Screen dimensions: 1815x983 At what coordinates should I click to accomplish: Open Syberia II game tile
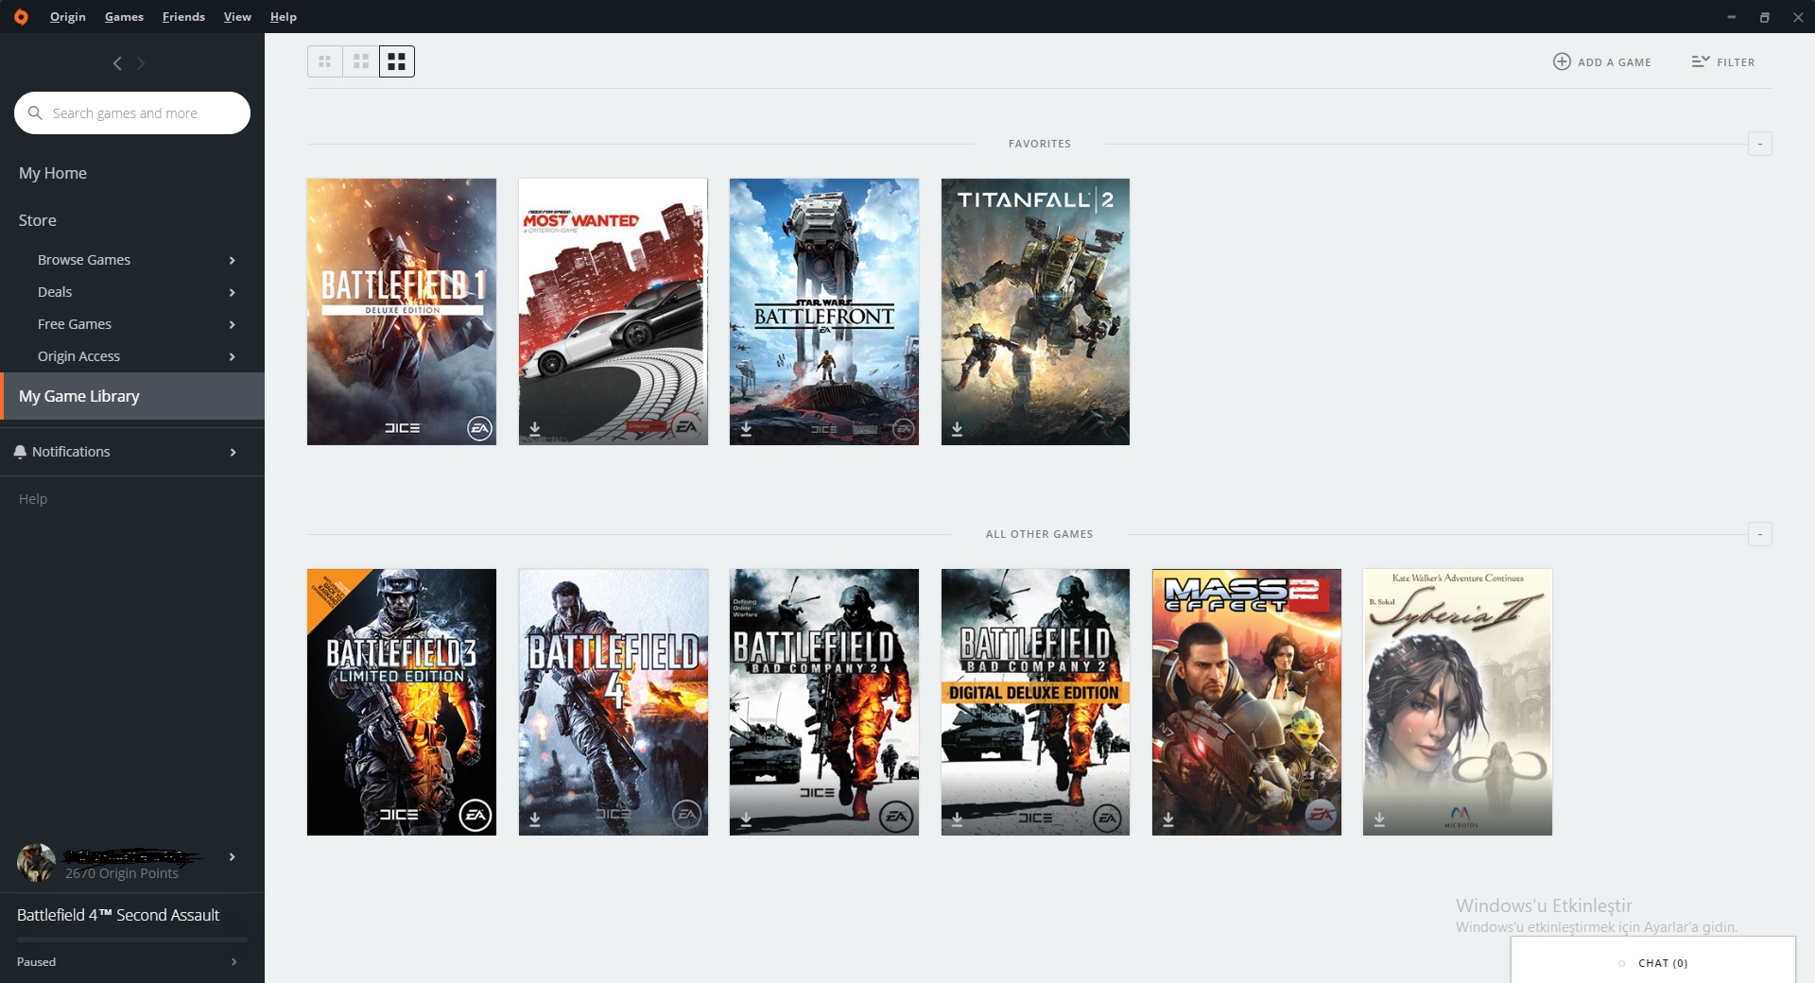click(x=1458, y=702)
